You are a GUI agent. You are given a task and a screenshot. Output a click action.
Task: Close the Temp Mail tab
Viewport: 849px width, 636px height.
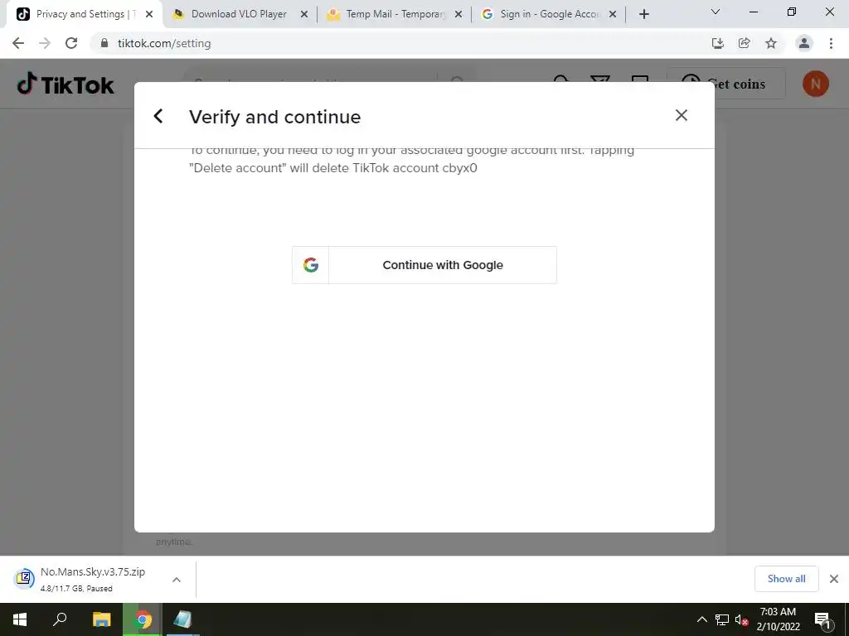[458, 15]
